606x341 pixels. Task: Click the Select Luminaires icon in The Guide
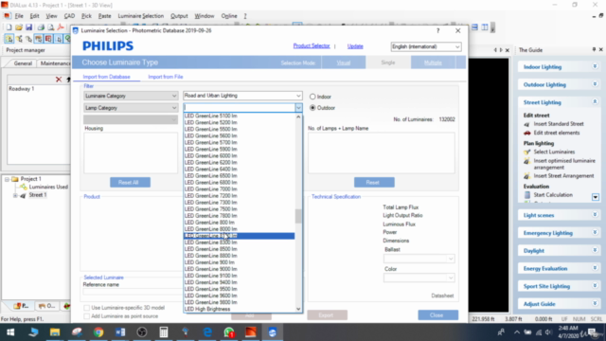tap(526, 152)
